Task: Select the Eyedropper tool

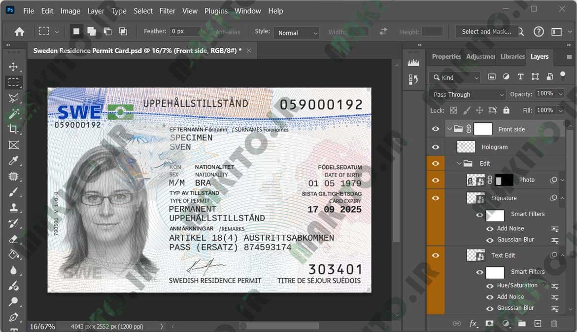Action: point(13,161)
